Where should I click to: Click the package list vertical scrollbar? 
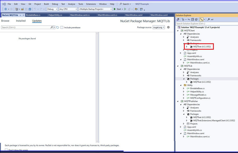97,87
